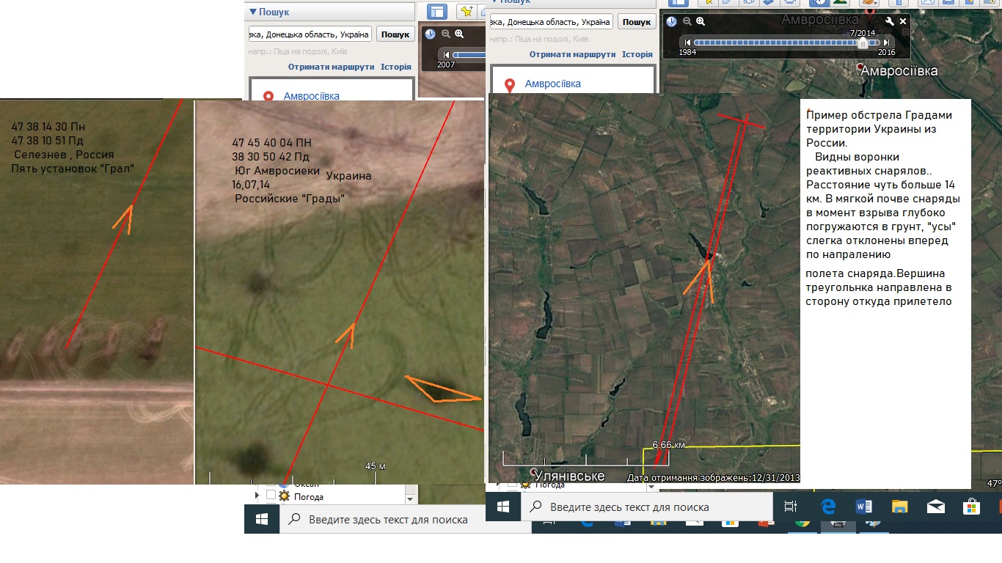Close the 1984–2016 historical imagery panel

[903, 21]
